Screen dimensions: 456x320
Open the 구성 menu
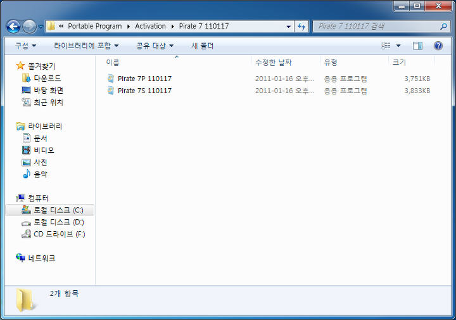[25, 46]
